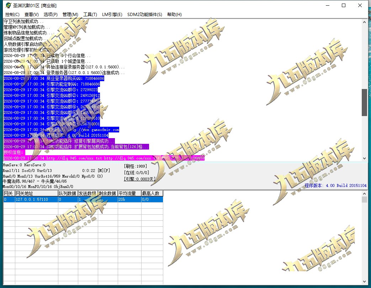Click log line SDM2功能插件:修复引擎漏洞成功
The image size is (371, 288).
point(59,141)
